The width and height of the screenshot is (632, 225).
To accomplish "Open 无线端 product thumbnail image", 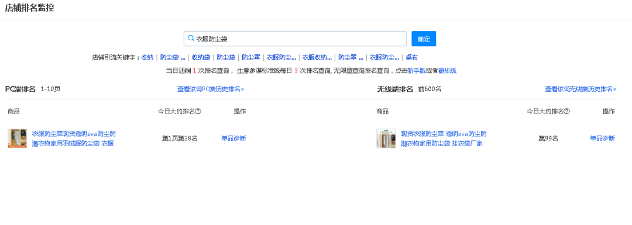I will coord(386,139).
